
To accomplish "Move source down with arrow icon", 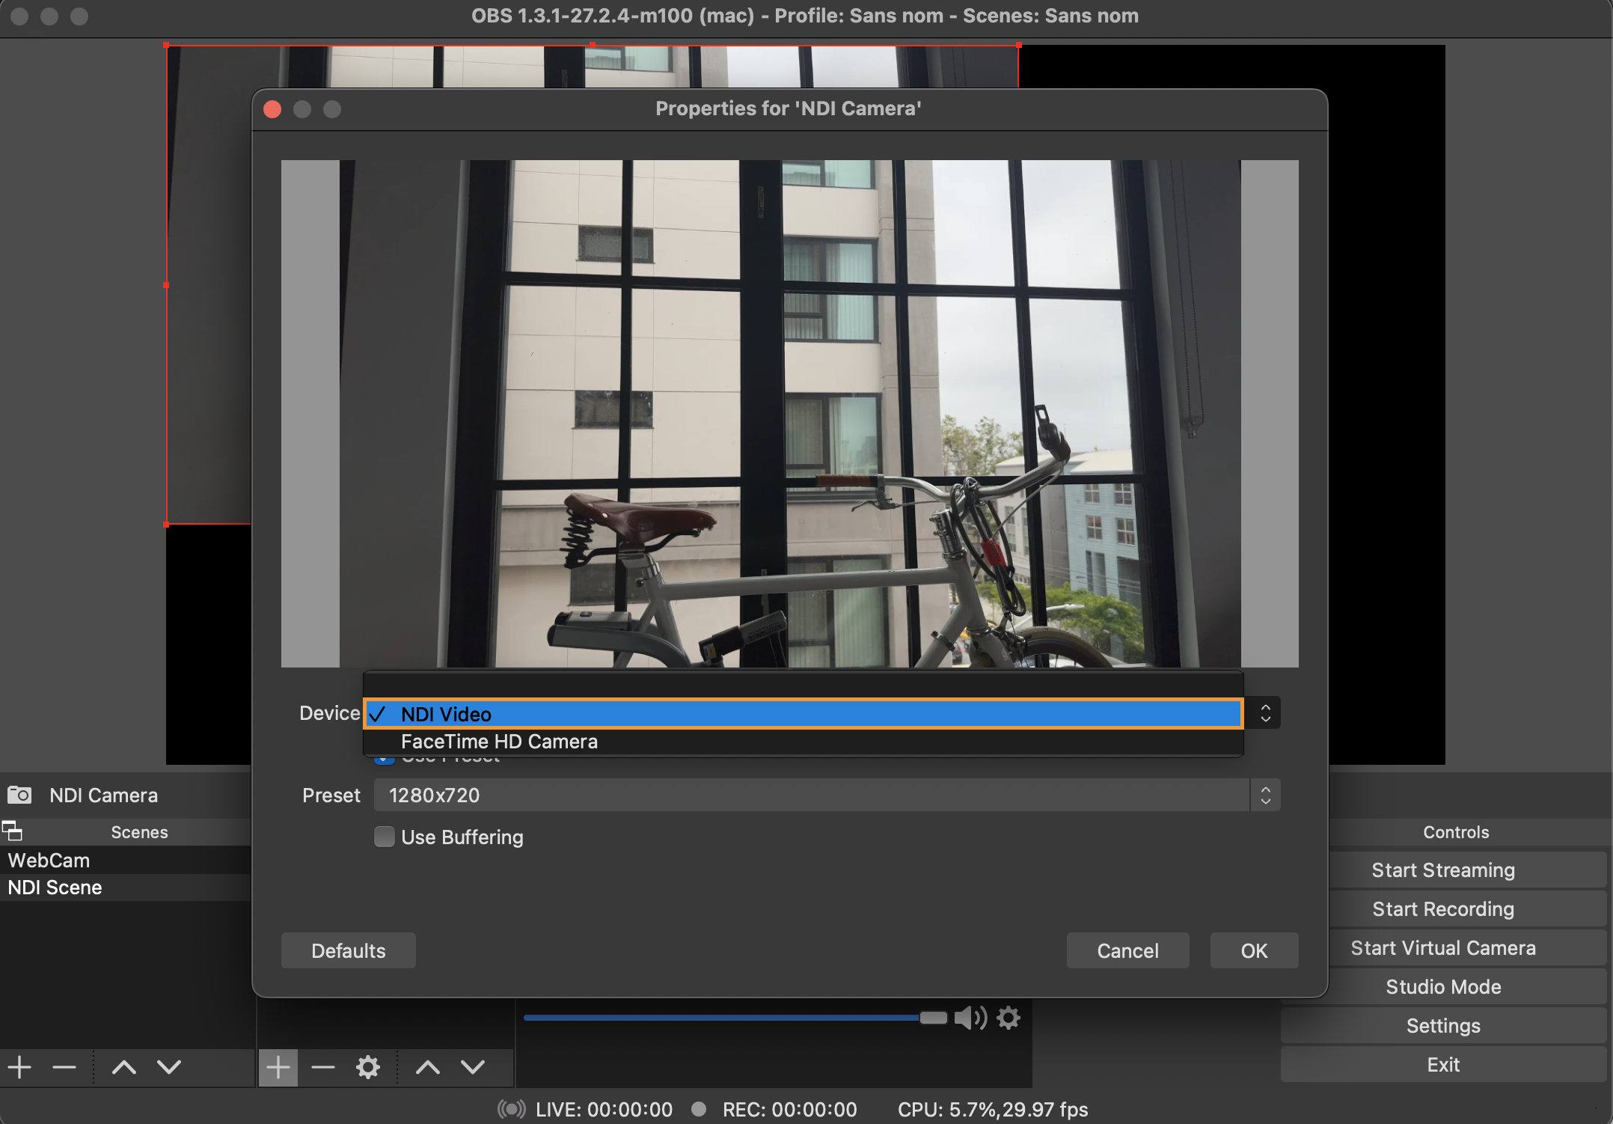I will pos(473,1067).
